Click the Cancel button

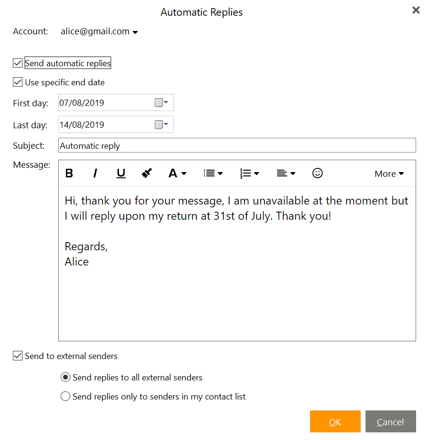pos(390,421)
